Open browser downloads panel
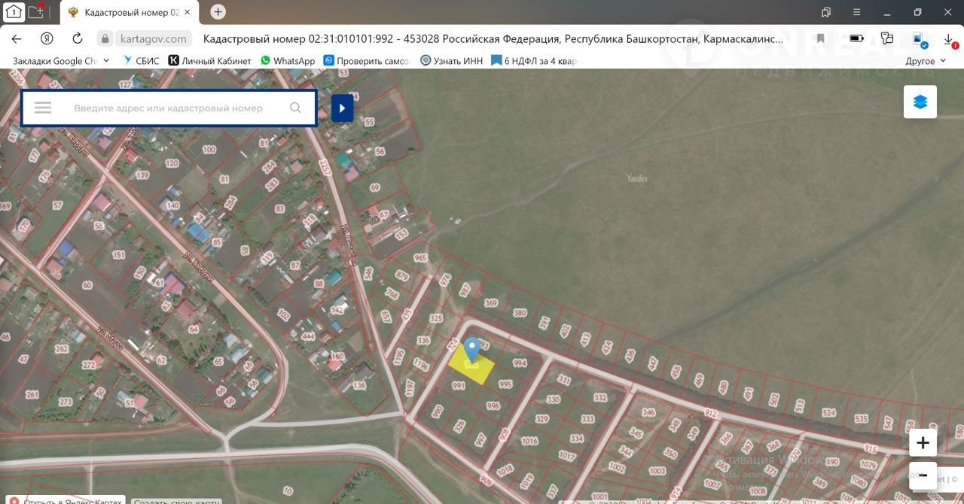The image size is (964, 504). [948, 38]
